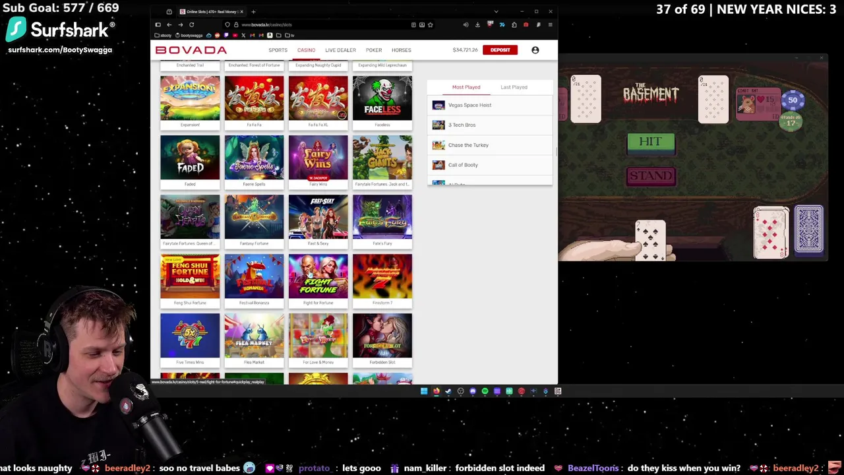Open the Sports menu on Bovada

point(278,50)
